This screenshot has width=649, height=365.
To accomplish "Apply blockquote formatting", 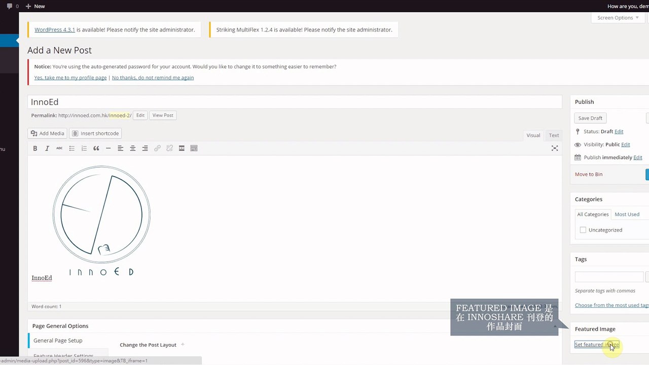I will [x=96, y=148].
